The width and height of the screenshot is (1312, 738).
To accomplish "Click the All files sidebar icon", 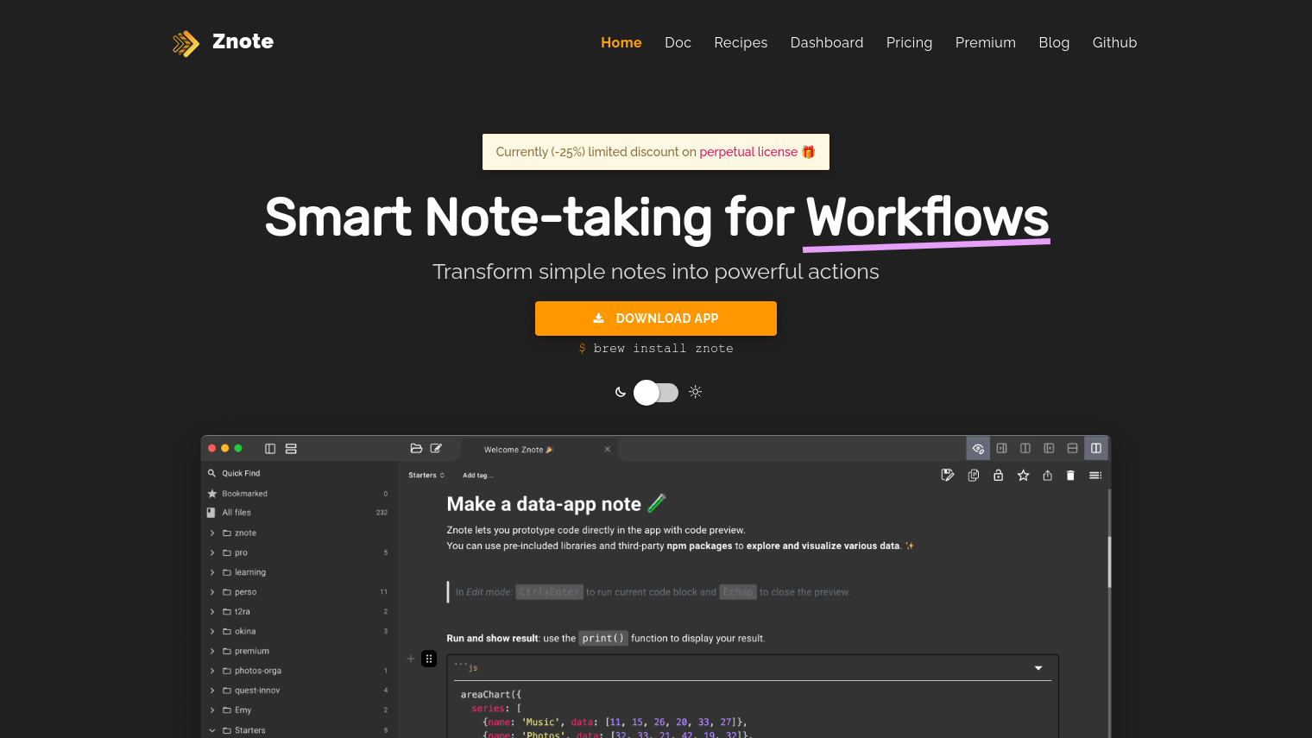I will click(211, 513).
